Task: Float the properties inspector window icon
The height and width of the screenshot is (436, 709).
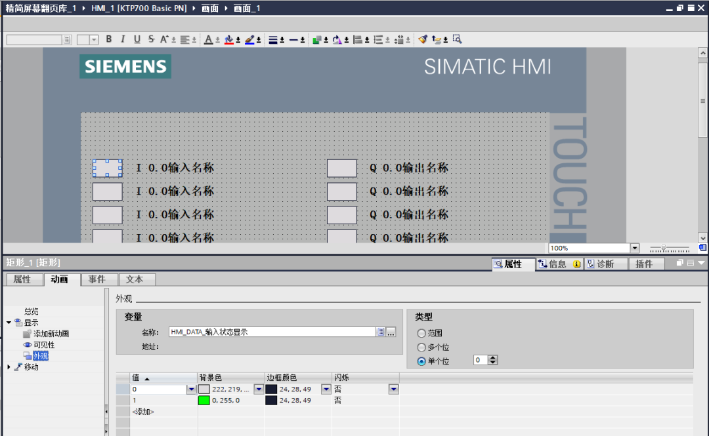Action: pos(679,263)
